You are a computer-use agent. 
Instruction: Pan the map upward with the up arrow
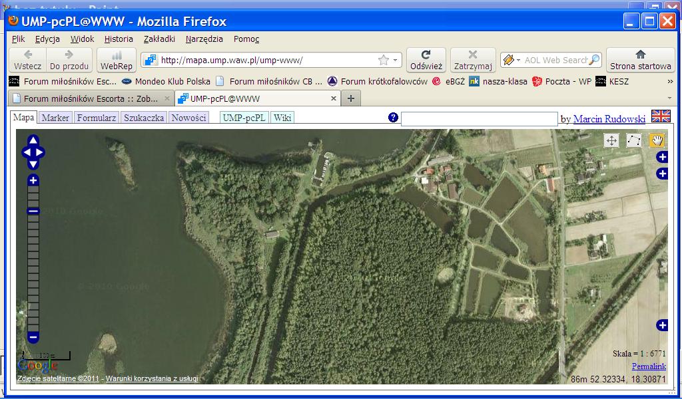pyautogui.click(x=33, y=141)
